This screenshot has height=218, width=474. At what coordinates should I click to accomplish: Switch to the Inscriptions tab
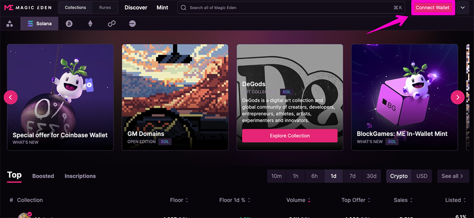(80, 176)
